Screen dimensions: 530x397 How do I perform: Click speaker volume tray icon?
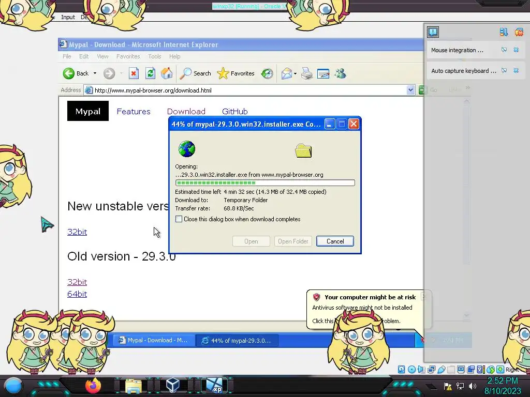click(473, 386)
